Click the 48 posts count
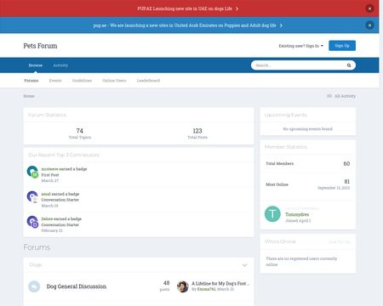 (165, 286)
